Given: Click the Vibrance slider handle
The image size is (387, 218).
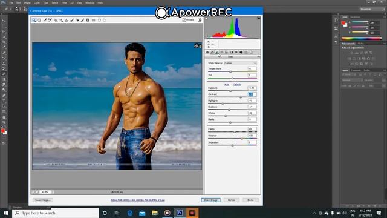Looking at the screenshot, I should pos(242,139).
